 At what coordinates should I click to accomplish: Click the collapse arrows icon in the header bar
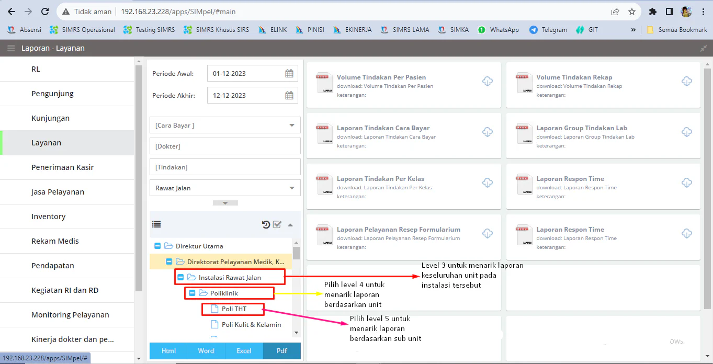pos(703,48)
